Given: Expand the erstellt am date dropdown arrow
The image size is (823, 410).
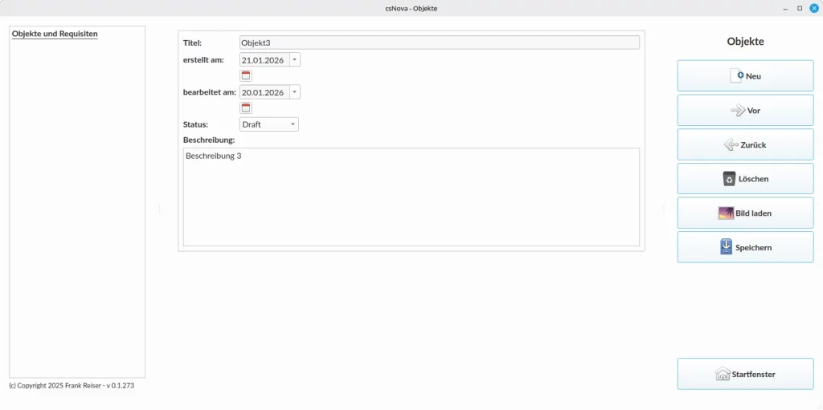Looking at the screenshot, I should tap(294, 59).
